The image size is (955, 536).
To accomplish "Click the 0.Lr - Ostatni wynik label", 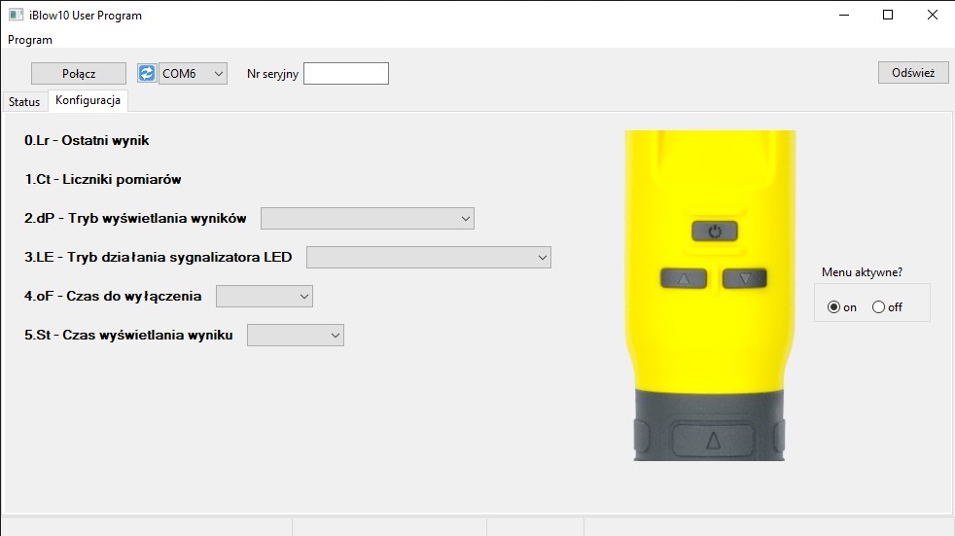I will coord(87,141).
